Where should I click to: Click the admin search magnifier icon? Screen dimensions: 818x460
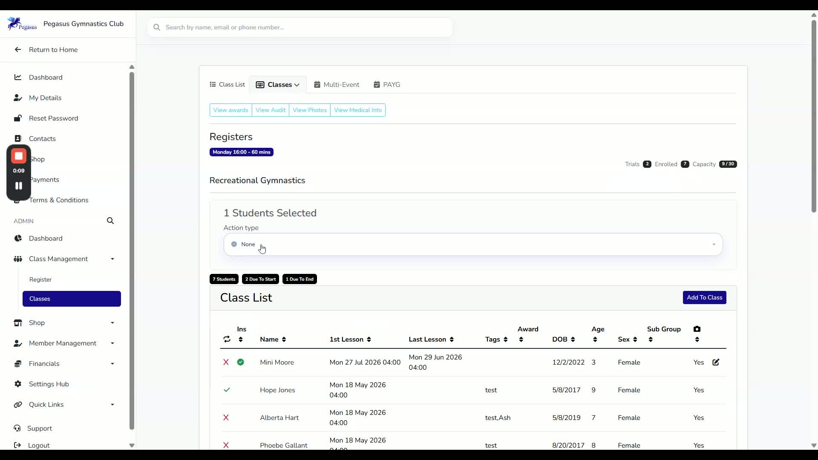110,221
